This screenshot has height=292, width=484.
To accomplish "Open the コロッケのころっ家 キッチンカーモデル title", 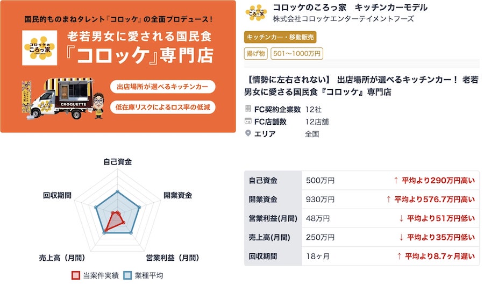I will 350,8.
